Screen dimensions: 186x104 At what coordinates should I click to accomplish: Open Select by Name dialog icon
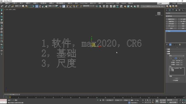(x=26, y=6)
